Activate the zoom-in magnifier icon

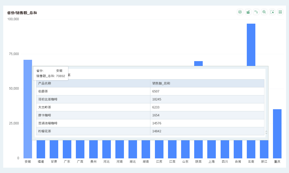pos(264,12)
